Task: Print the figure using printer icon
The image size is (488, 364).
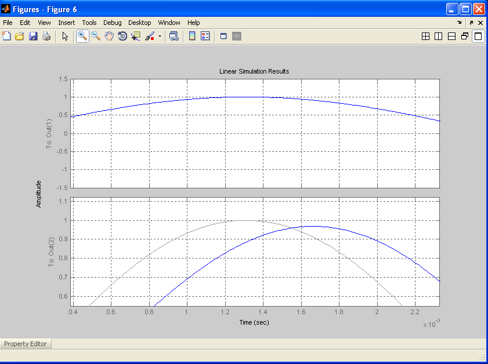Action: pos(46,36)
